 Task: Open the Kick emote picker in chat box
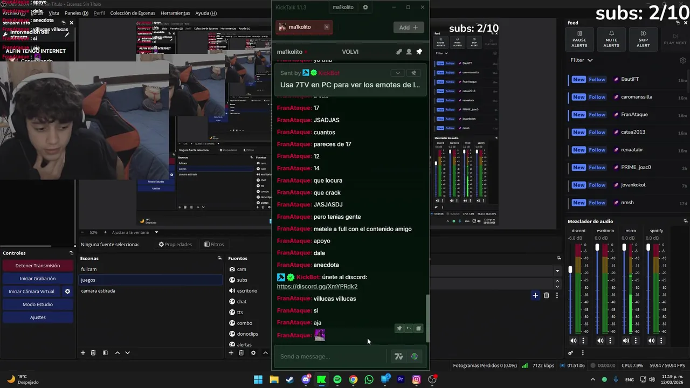[414, 356]
